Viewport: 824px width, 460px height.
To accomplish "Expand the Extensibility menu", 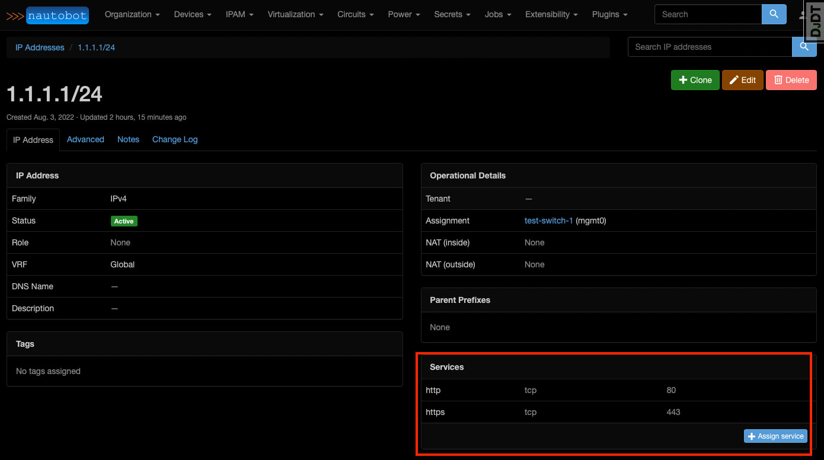I will click(552, 14).
